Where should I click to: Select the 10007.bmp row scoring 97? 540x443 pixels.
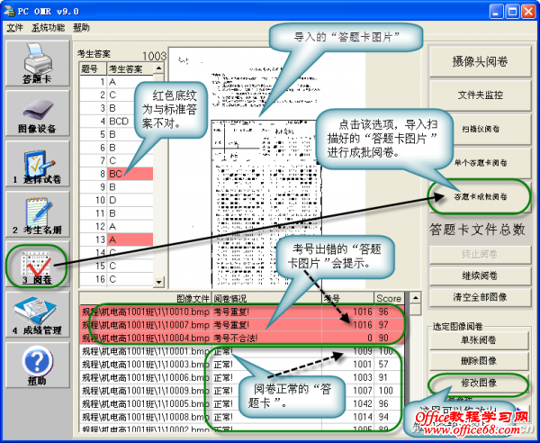242,325
